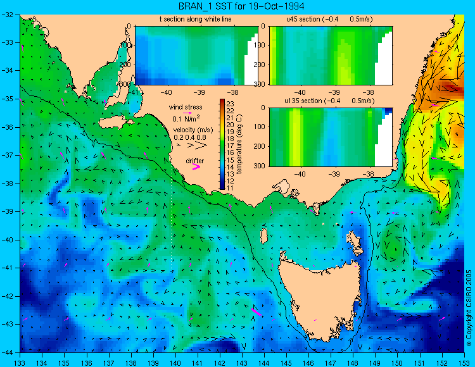Click the '200' depth tick of u45 section
This screenshot has width=475, height=367.
pyautogui.click(x=261, y=65)
